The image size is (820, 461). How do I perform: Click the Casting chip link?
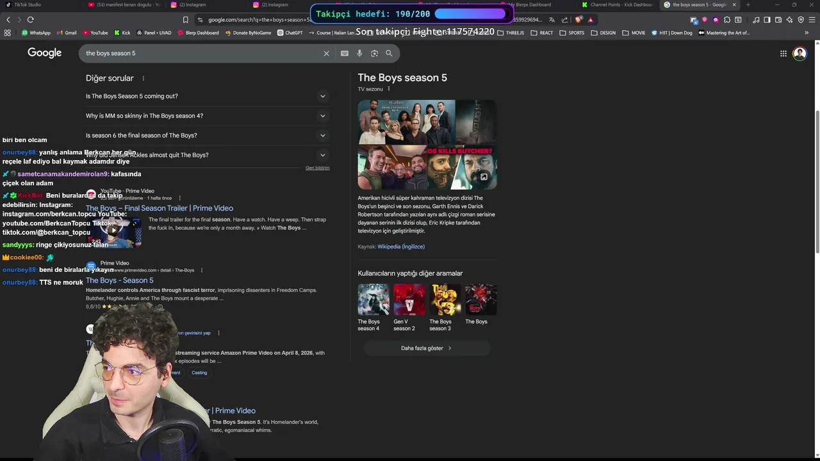click(x=199, y=373)
